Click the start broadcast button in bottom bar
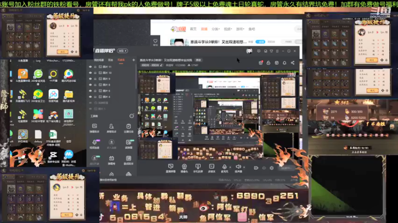The height and width of the screenshot is (223, 398). coord(287,168)
